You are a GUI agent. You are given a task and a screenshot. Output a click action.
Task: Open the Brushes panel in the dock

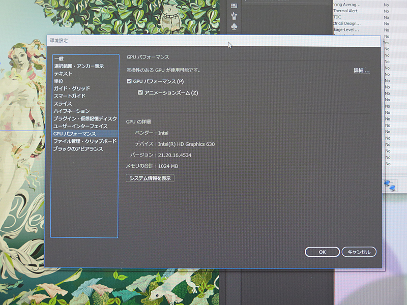tap(234, 16)
